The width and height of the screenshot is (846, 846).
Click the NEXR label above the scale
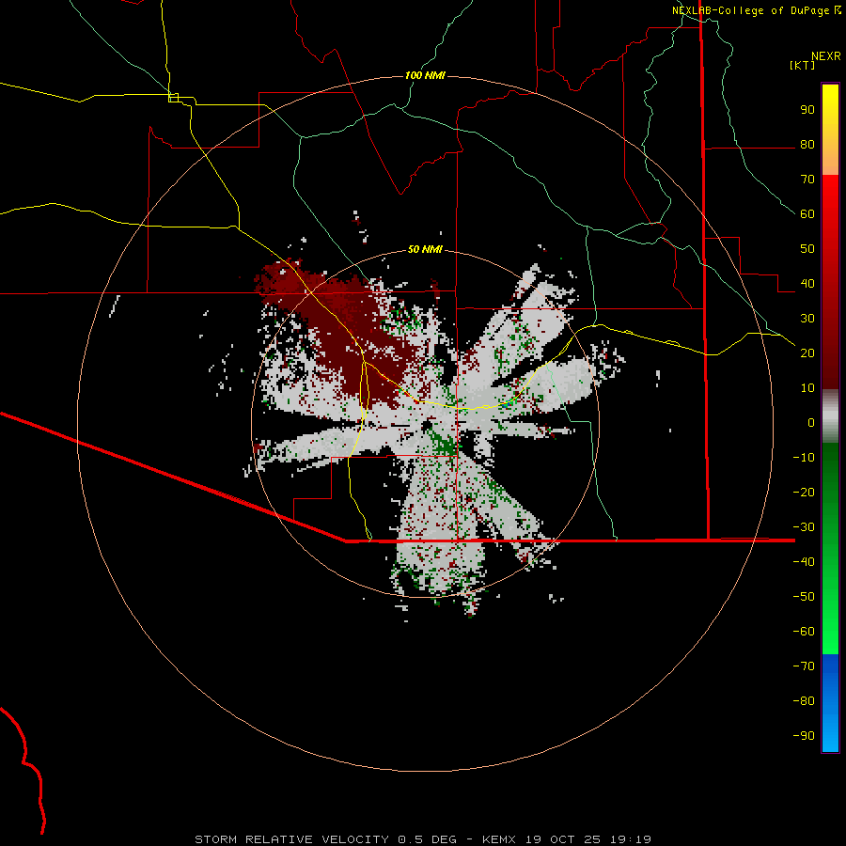point(825,56)
